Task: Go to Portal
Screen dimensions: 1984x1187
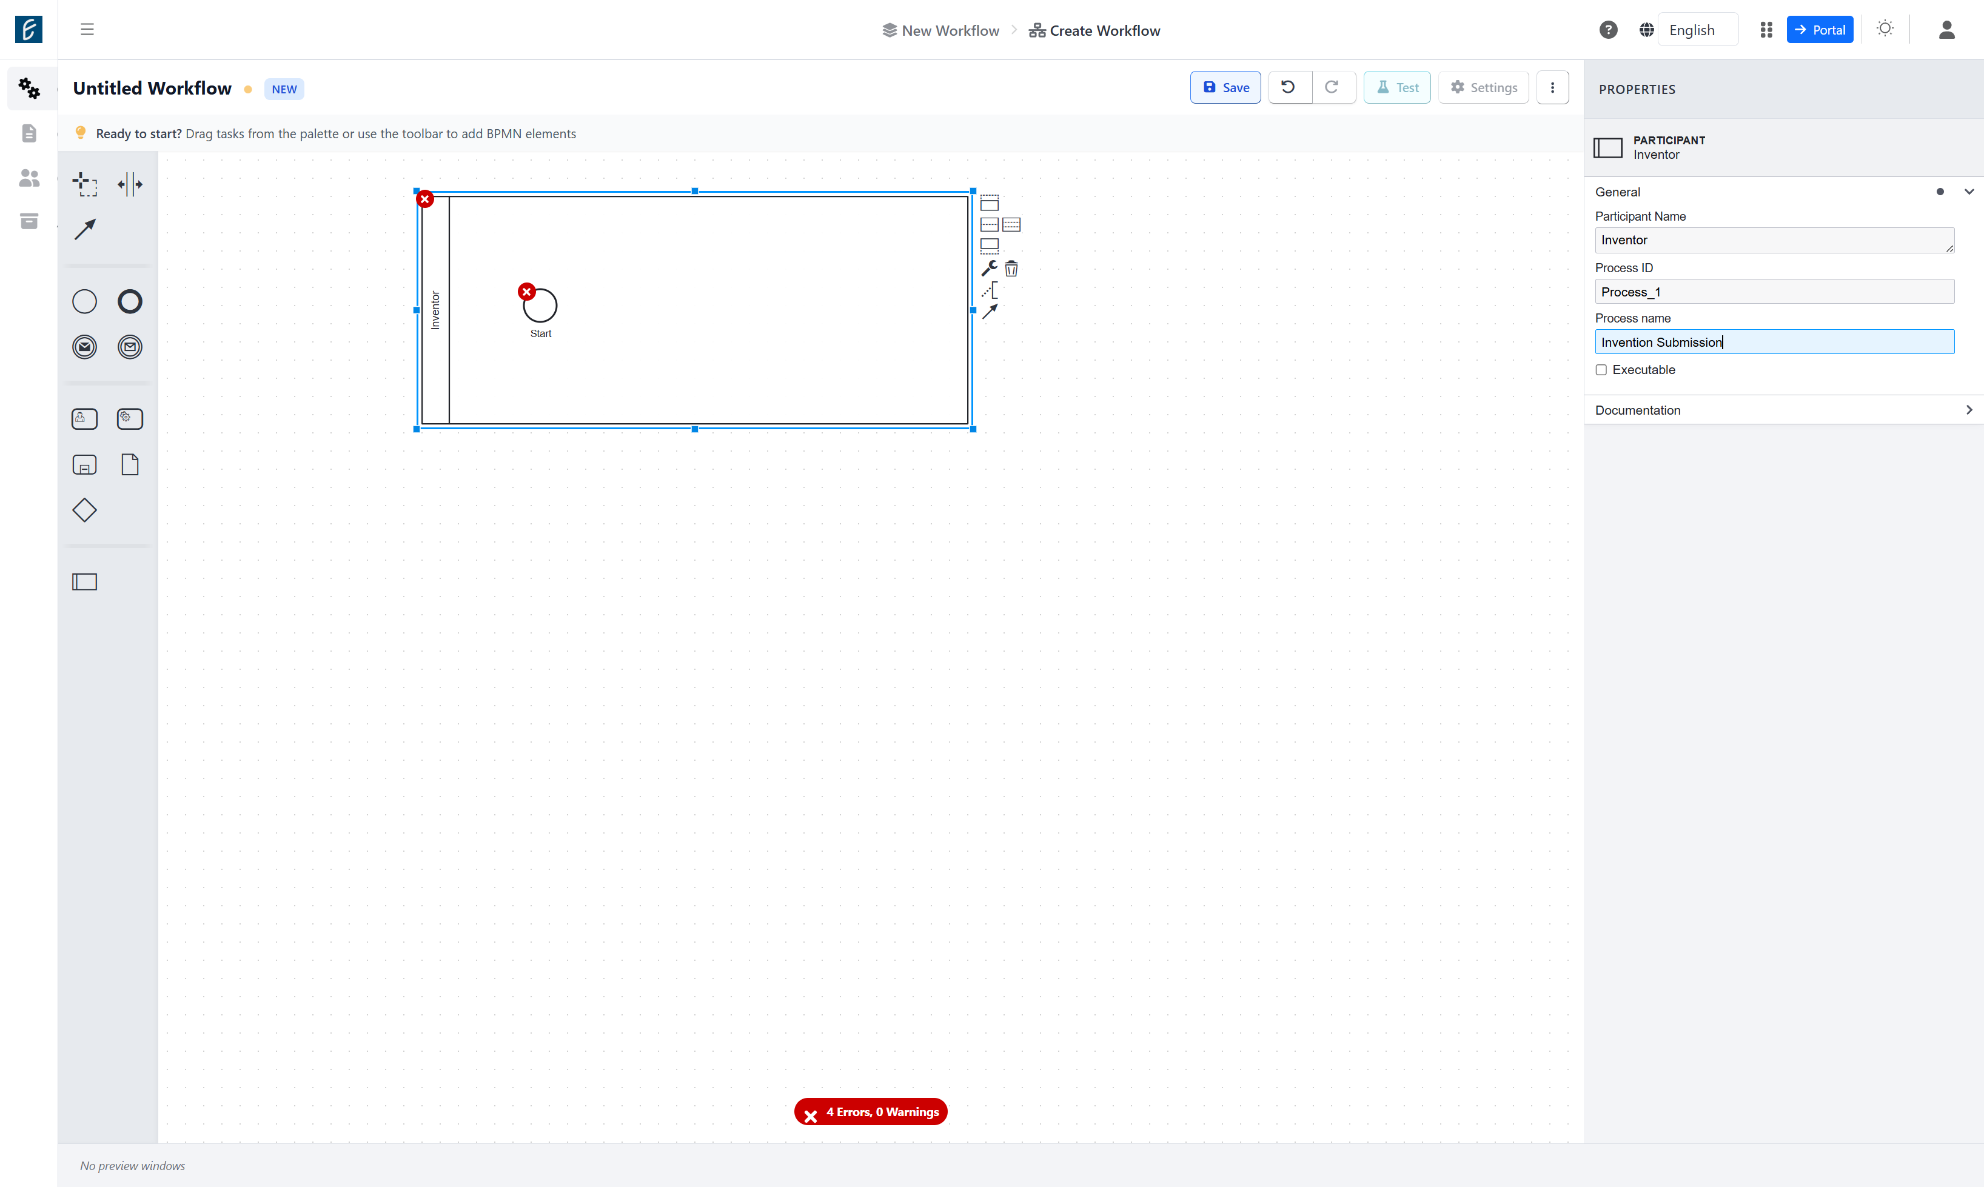Action: [x=1819, y=30]
